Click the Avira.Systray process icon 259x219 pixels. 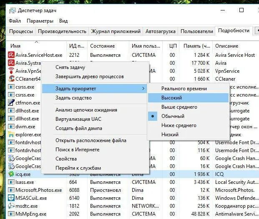click(x=11, y=63)
